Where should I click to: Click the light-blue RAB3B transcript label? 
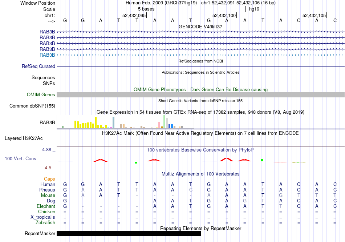(47, 55)
